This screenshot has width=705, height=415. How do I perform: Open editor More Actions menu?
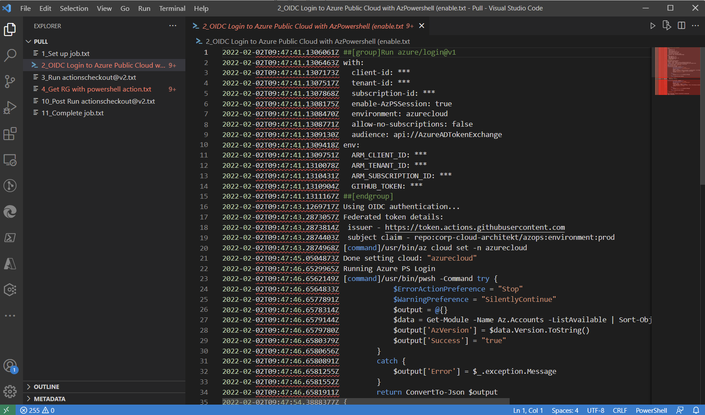[x=695, y=26]
